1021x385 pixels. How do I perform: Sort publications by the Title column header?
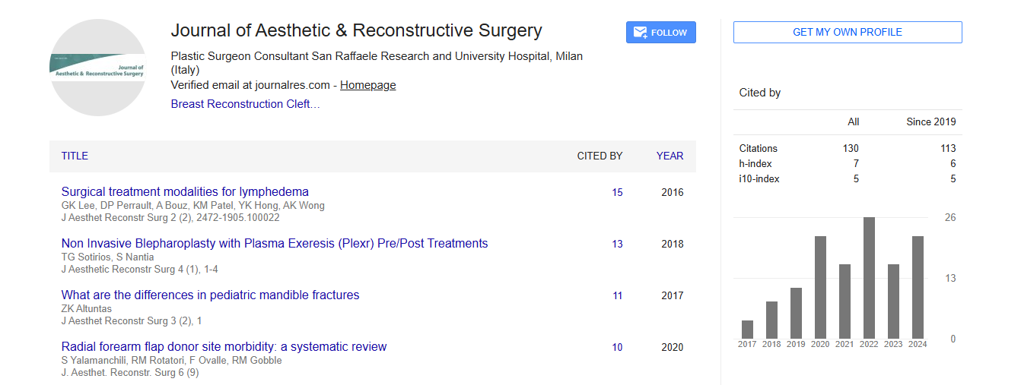(75, 156)
